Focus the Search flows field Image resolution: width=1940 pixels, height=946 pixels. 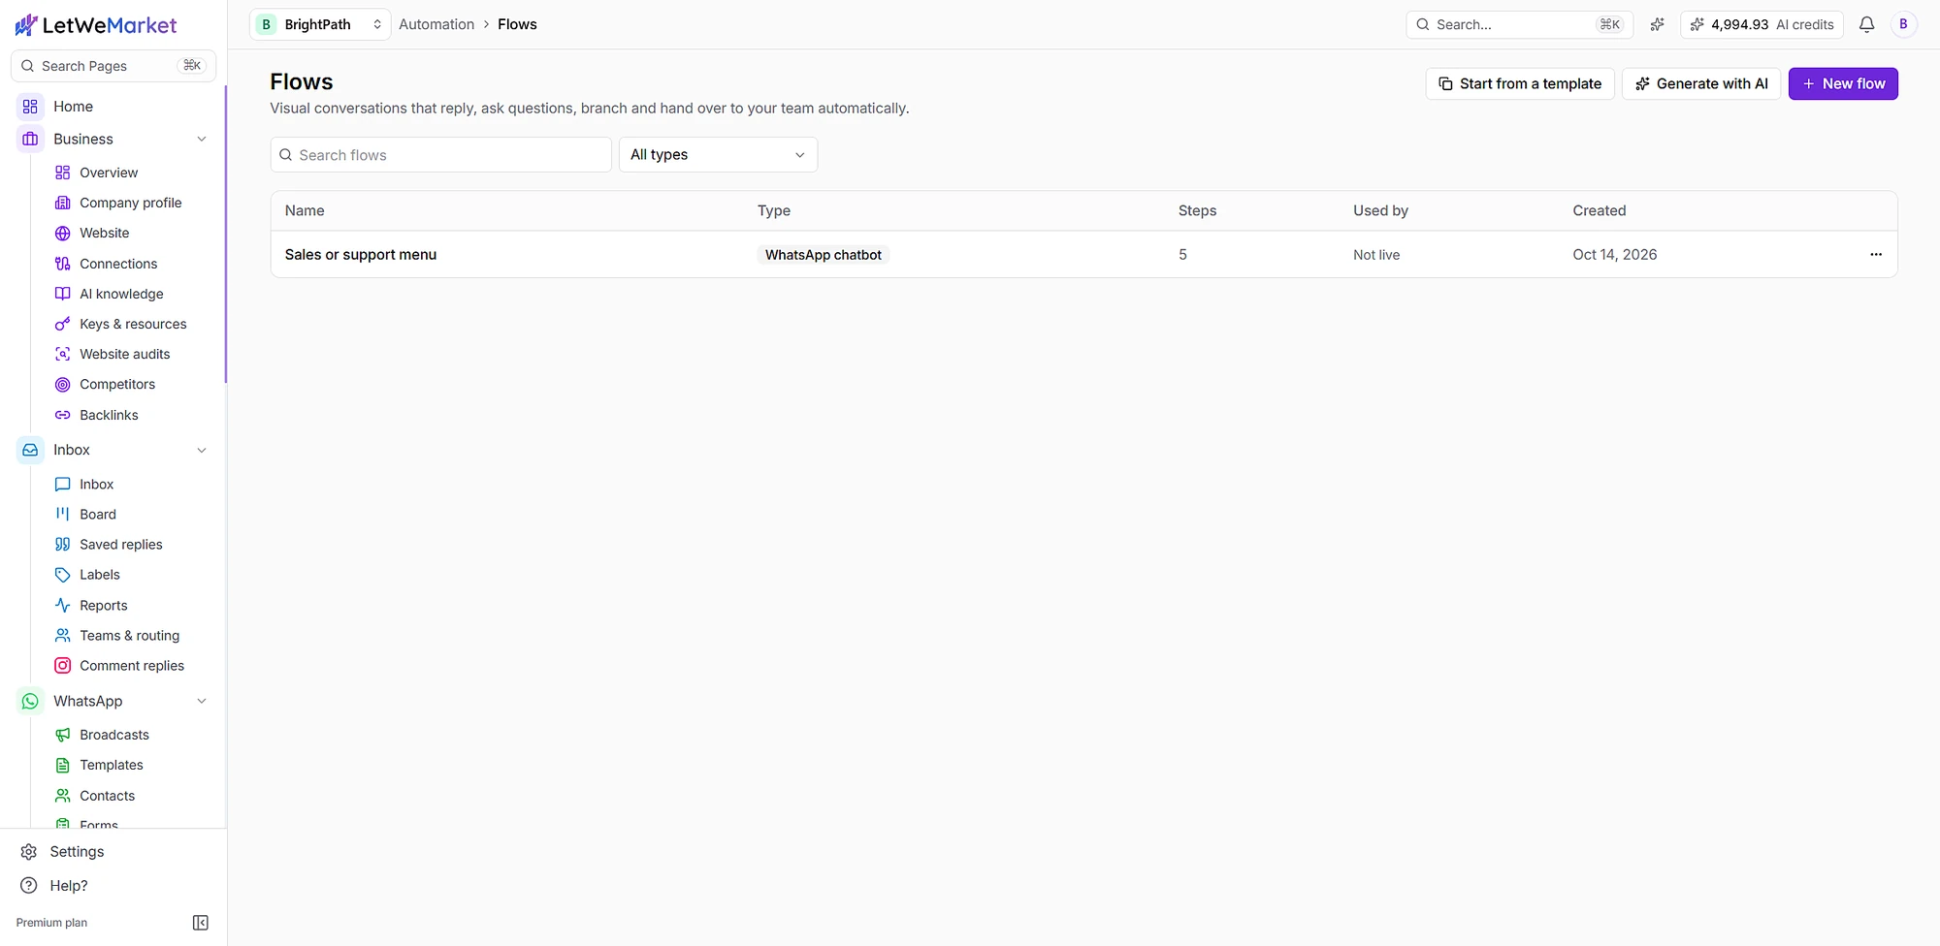pyautogui.click(x=441, y=154)
